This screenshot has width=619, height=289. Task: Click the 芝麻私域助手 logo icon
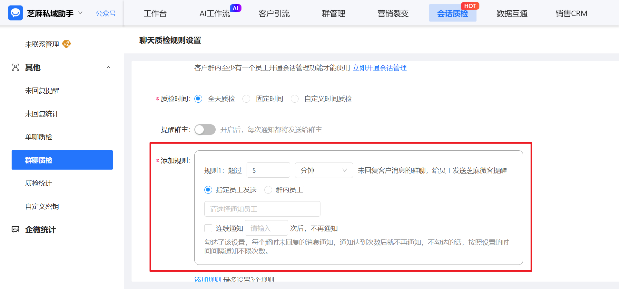coord(15,13)
